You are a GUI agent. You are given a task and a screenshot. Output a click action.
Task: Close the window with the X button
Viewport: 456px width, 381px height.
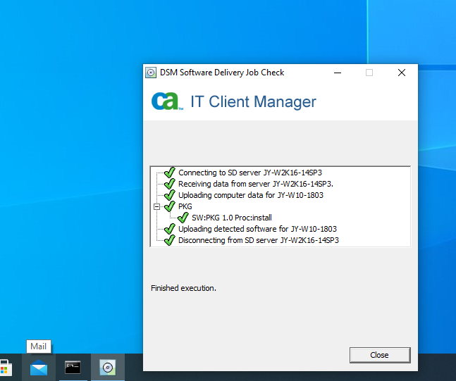[402, 73]
